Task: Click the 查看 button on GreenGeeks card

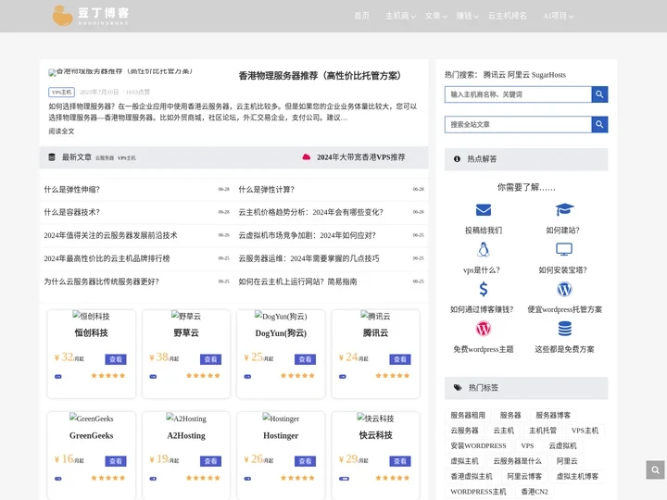Action: click(116, 461)
